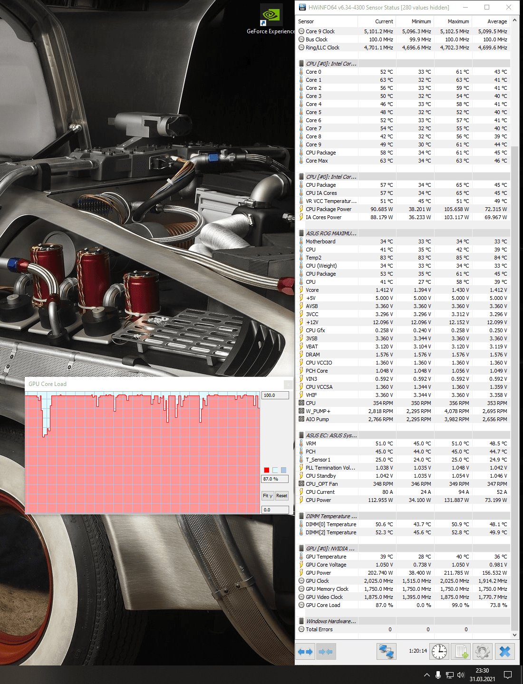Select the CPU_OPT Fan row
The image size is (523, 684).
[x=403, y=484]
